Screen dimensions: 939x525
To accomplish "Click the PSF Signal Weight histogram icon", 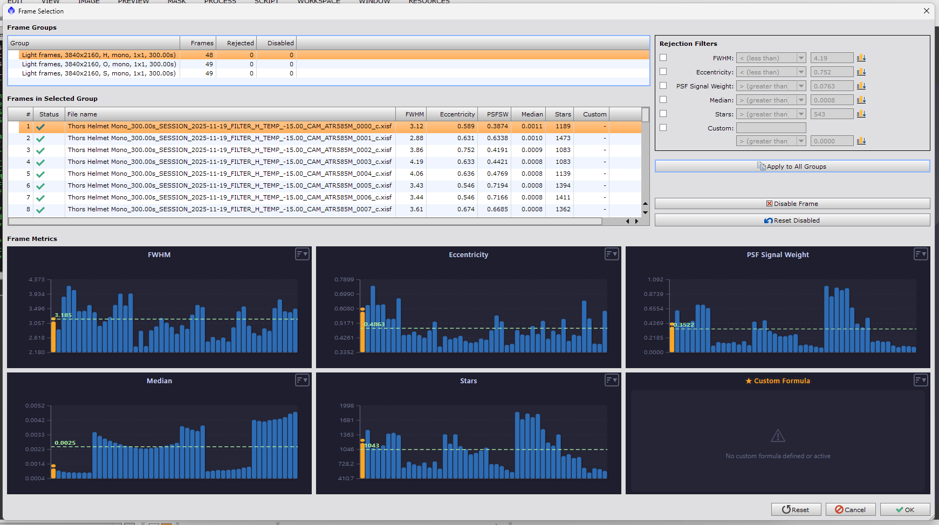I will (861, 86).
